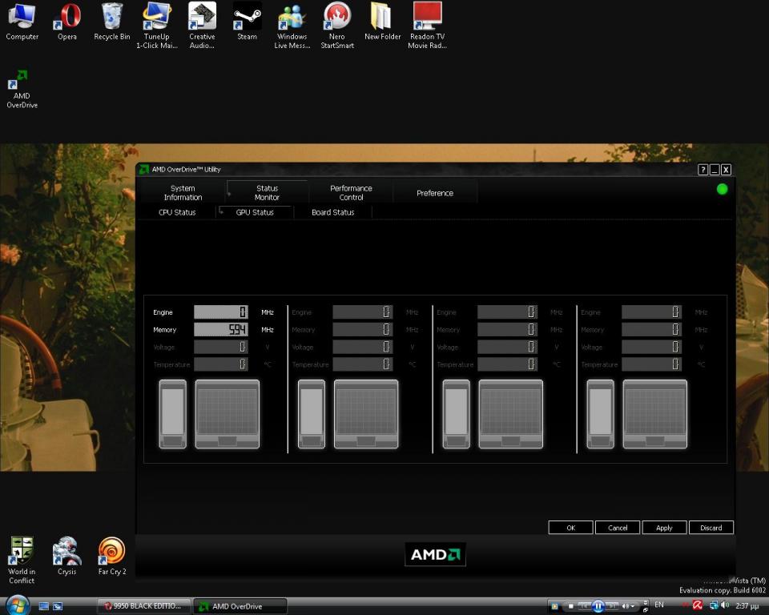Launch the Opera browser shortcut
769x615 pixels.
click(66, 22)
